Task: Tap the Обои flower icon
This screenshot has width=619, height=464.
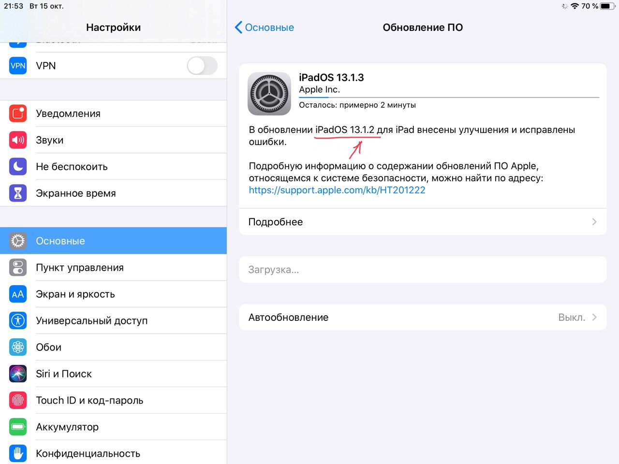Action: click(x=18, y=347)
